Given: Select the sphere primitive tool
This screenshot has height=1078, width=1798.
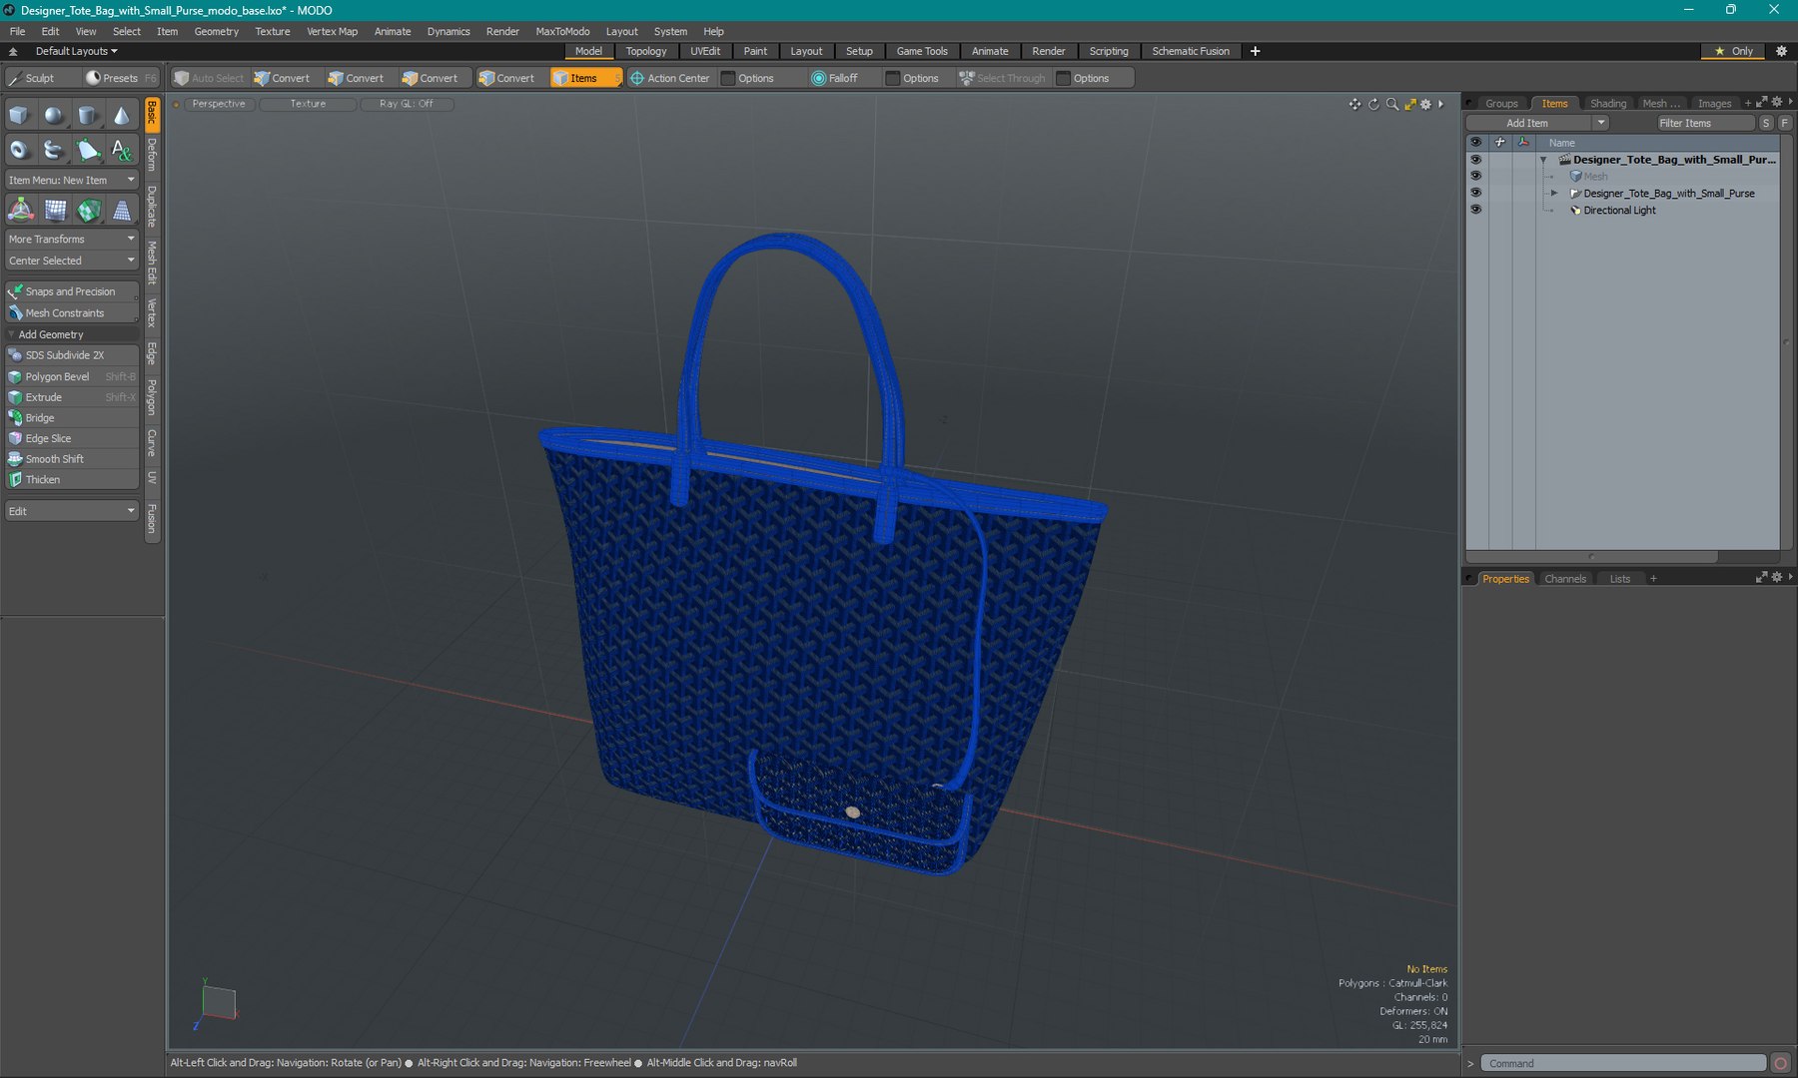Looking at the screenshot, I should [x=54, y=116].
